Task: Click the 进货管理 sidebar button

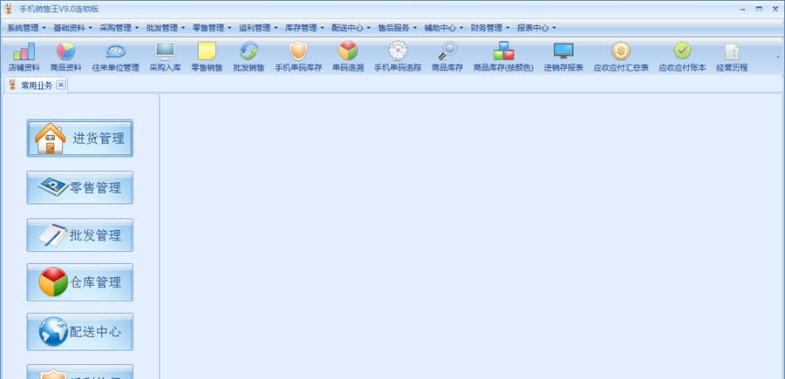Action: click(x=80, y=138)
